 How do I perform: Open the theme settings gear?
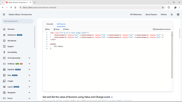(178, 14)
